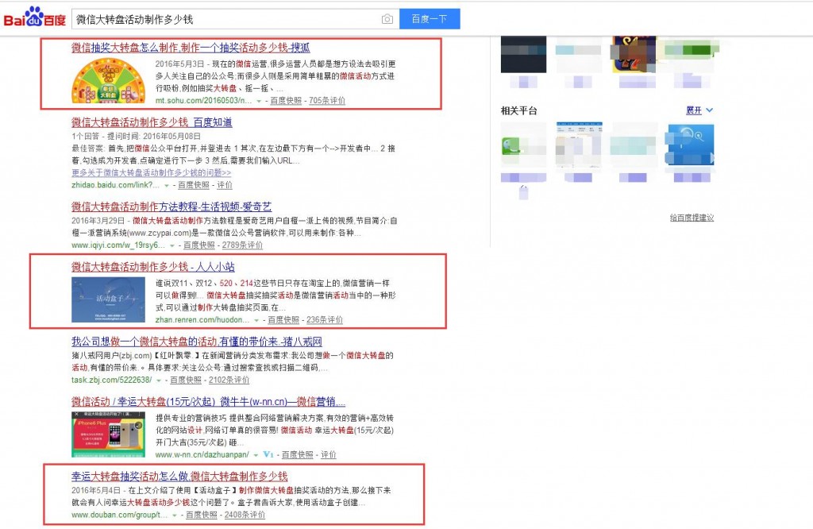Expand dropdown arrow beside mt.sohu.com URL
This screenshot has height=529, width=813.
click(x=259, y=101)
